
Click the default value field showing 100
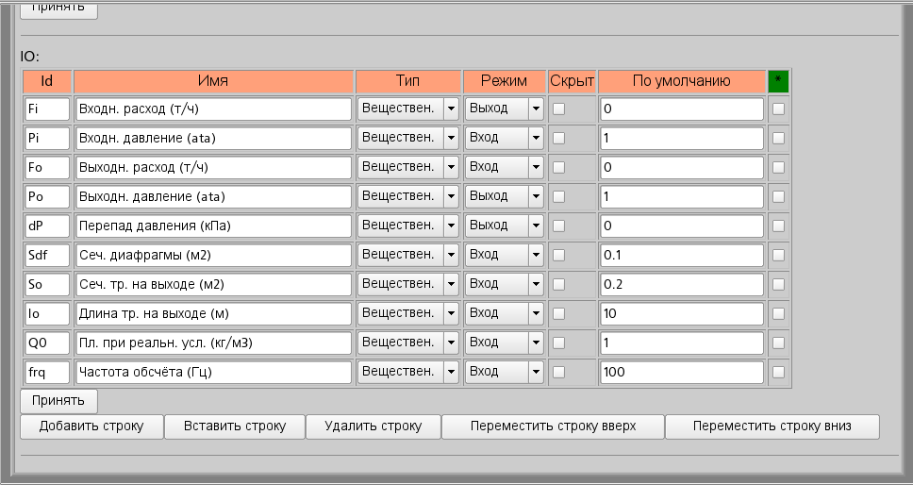(x=681, y=373)
